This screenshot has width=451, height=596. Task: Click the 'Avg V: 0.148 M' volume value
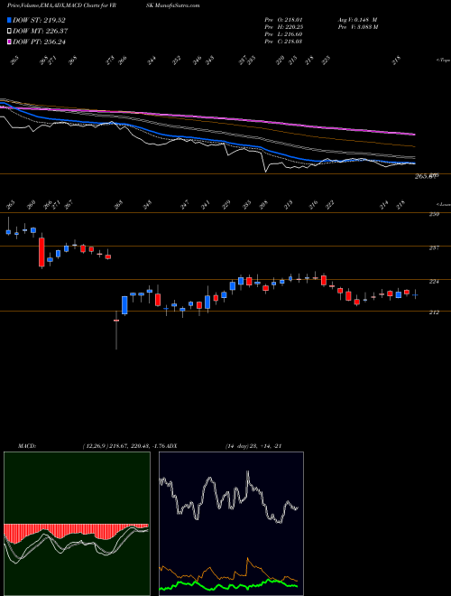pos(357,19)
